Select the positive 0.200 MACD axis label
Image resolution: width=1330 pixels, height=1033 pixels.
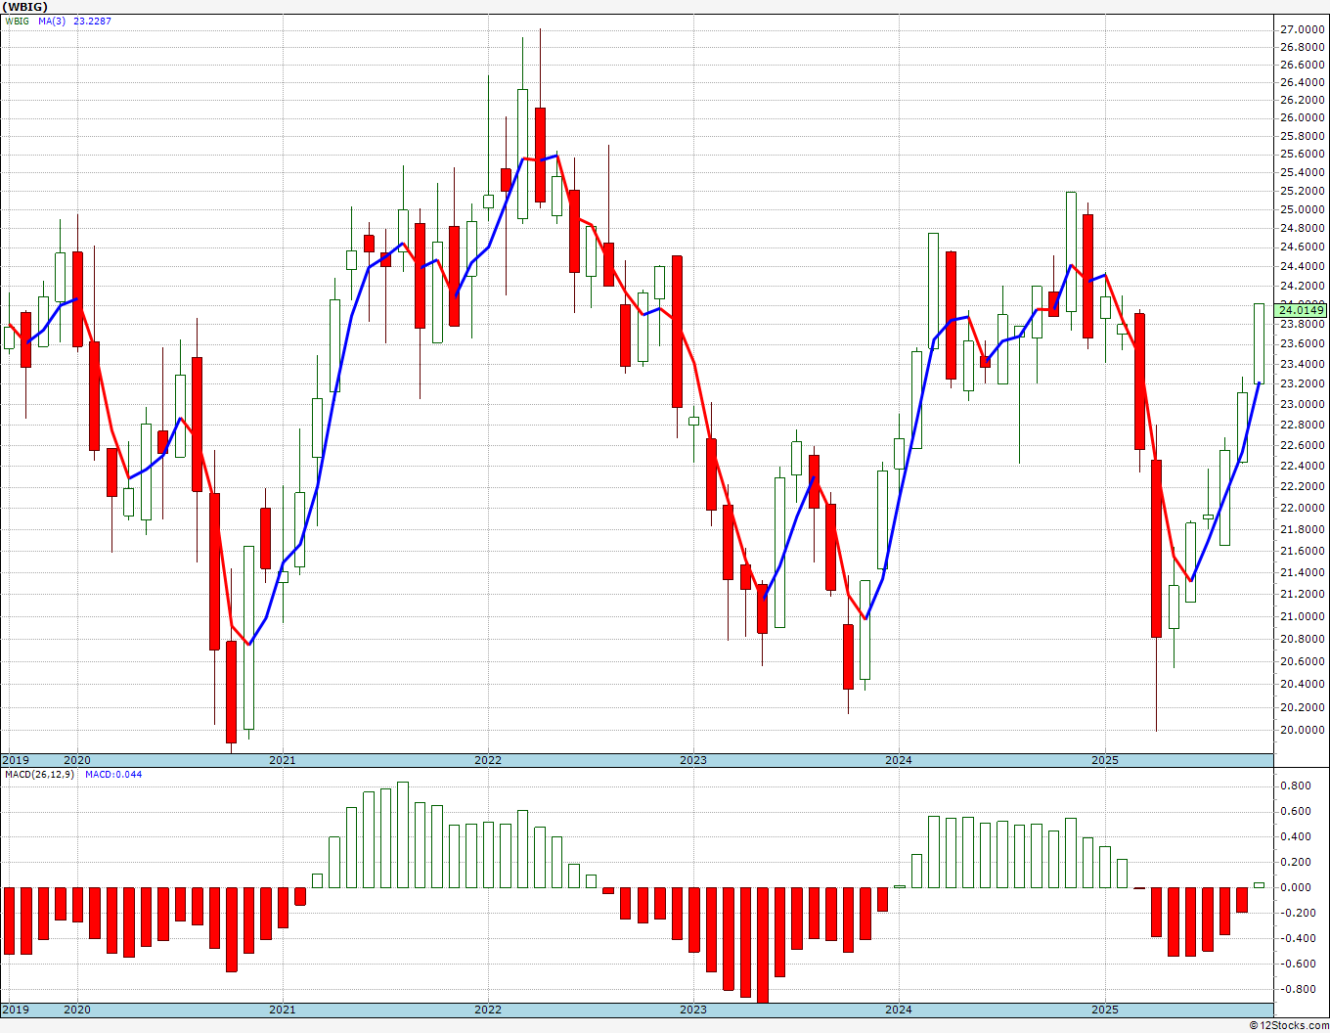tap(1296, 862)
